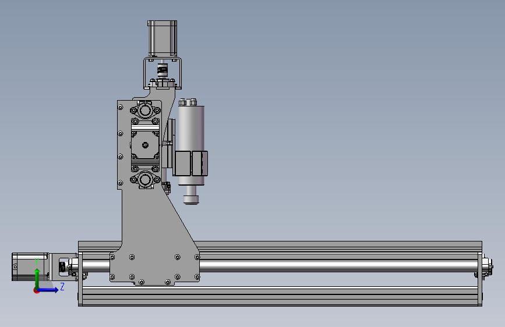Click the blue Z axis of the triad
The width and height of the screenshot is (505, 327).
coord(48,290)
